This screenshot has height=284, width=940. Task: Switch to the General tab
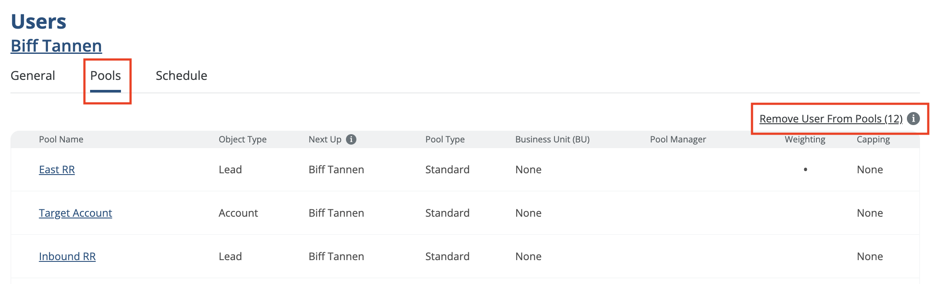(33, 76)
